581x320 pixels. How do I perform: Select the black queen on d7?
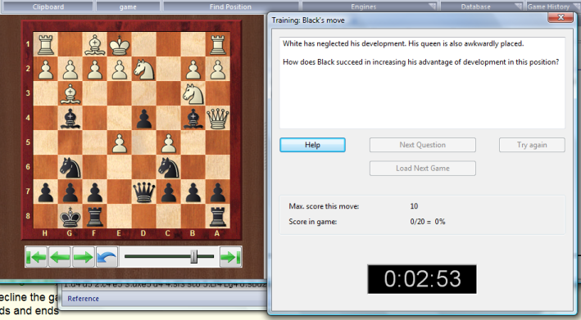click(x=143, y=192)
